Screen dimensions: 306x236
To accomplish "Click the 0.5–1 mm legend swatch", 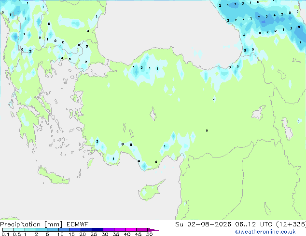I will (19, 230).
